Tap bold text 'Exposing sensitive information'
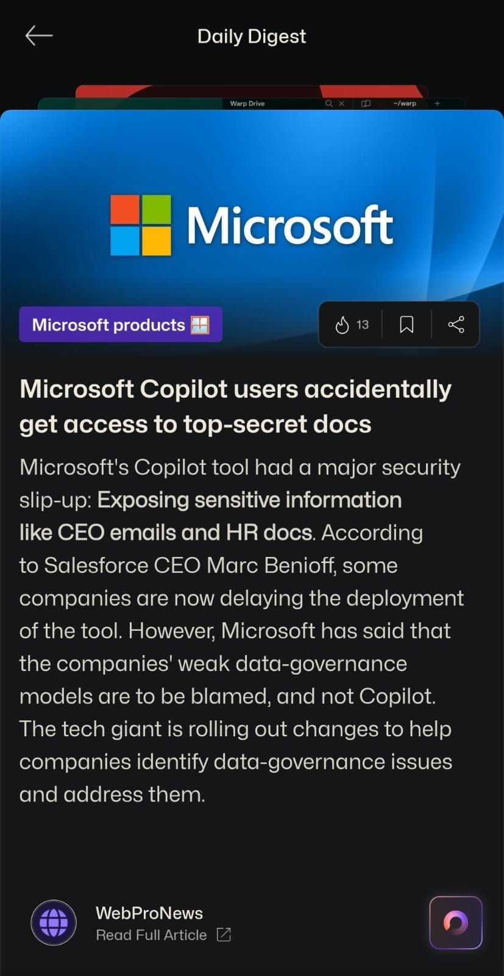This screenshot has width=504, height=976. point(249,500)
